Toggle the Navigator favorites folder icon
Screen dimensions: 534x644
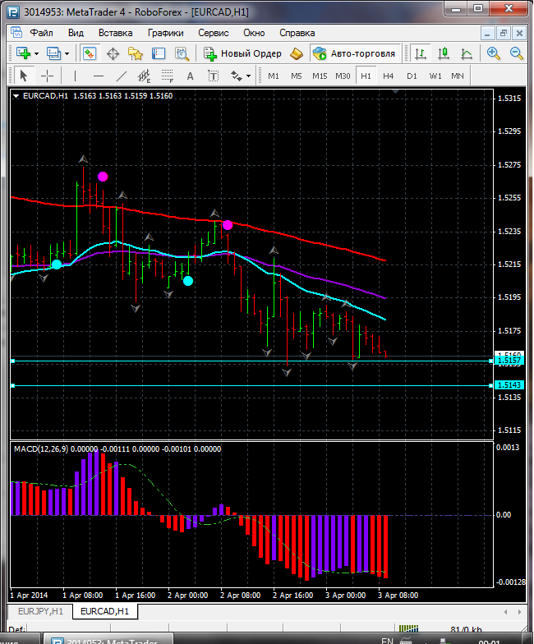tap(135, 53)
